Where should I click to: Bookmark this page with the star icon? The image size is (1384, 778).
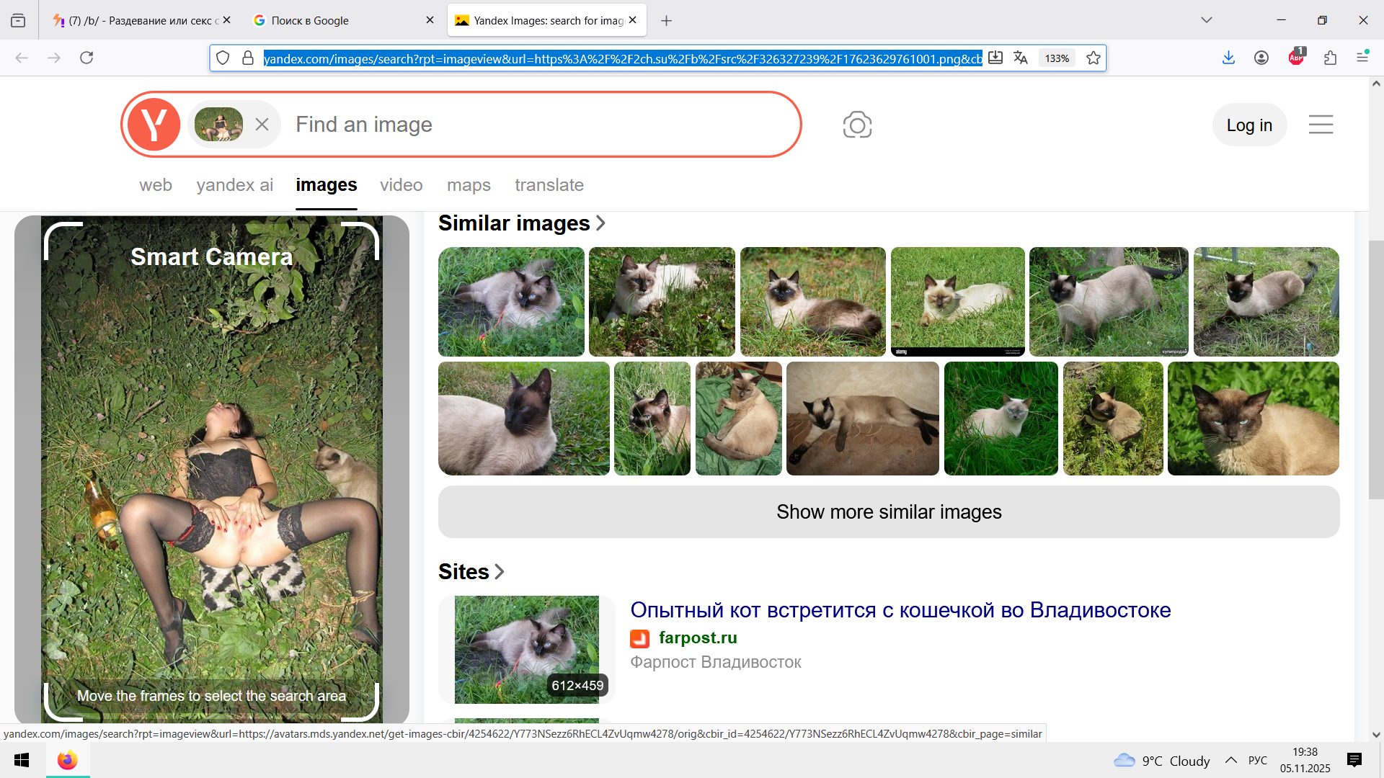(1094, 58)
